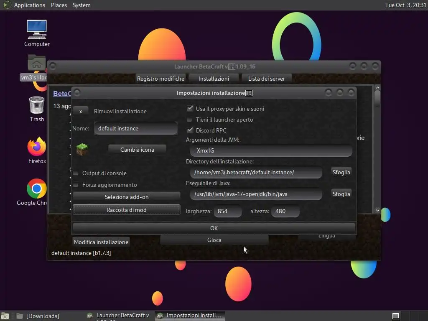Click the x remove installation button
The height and width of the screenshot is (321, 428).
pos(81,111)
